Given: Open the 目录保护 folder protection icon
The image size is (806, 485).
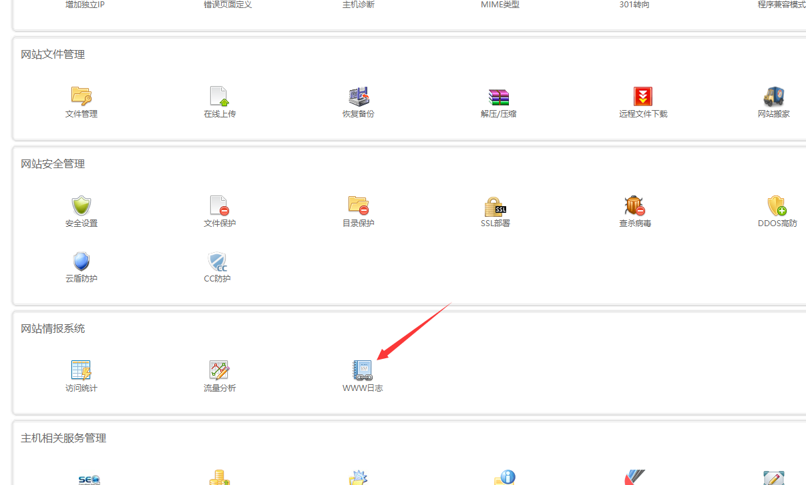Looking at the screenshot, I should pyautogui.click(x=359, y=206).
